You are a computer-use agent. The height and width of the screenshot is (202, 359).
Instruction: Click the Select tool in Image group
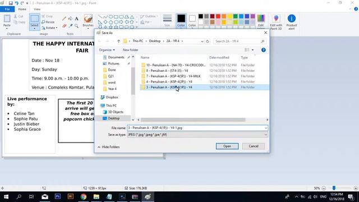click(35, 21)
